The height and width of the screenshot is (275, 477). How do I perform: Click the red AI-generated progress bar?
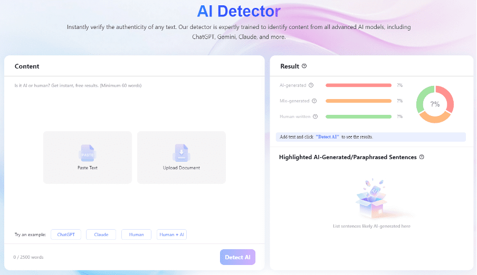(x=358, y=85)
